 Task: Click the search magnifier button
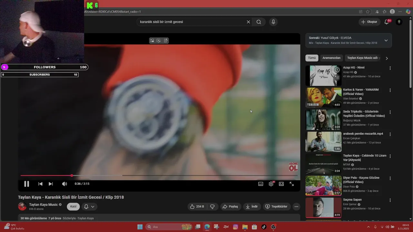point(259,22)
